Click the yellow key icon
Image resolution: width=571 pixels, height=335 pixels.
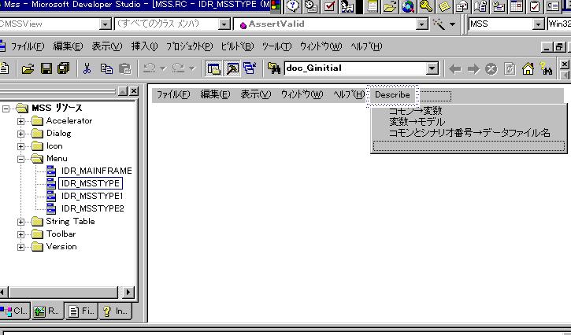[x=426, y=6]
